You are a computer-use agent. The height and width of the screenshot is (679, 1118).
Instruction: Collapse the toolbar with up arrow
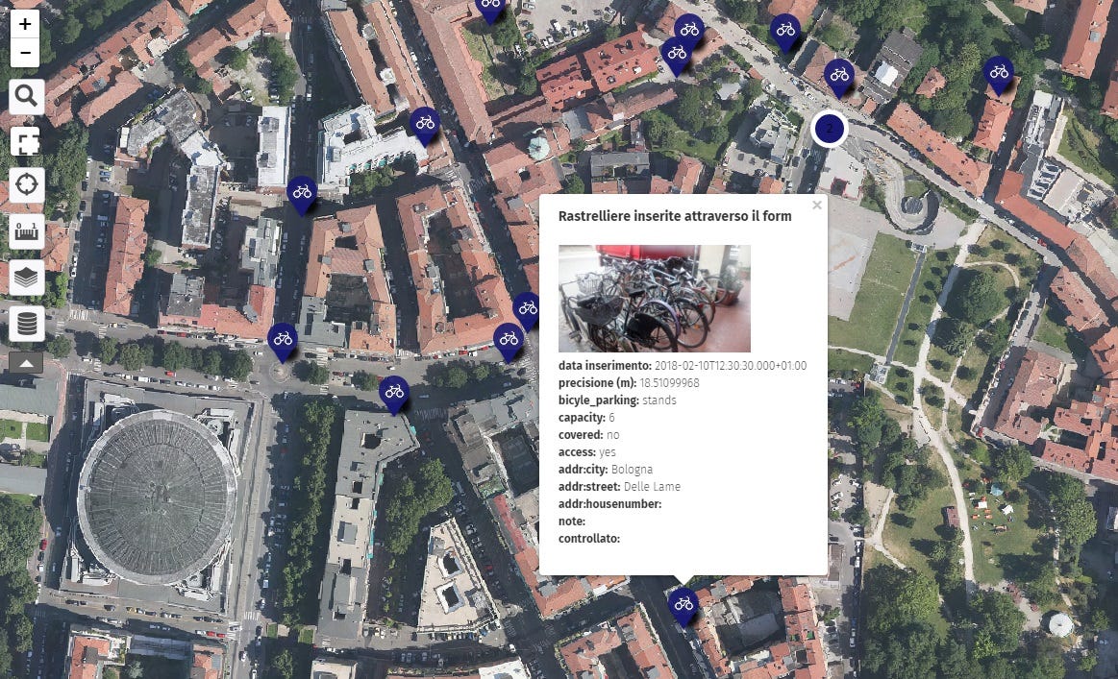pos(26,363)
